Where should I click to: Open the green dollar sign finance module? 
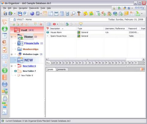point(5,70)
